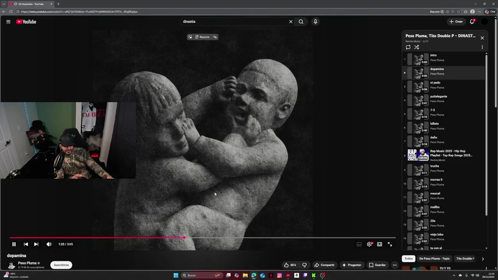
Task: Select the Tito Double P chip
Action: pos(465,259)
